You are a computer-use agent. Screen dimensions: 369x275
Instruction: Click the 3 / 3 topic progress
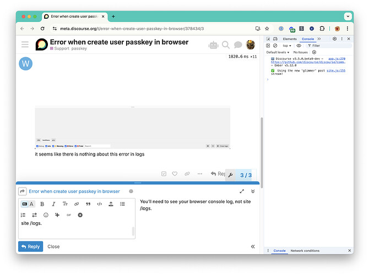246,175
